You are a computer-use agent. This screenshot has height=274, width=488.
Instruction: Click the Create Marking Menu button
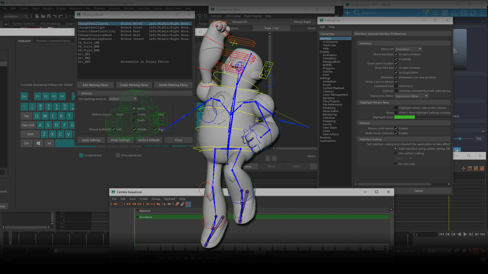pos(134,85)
